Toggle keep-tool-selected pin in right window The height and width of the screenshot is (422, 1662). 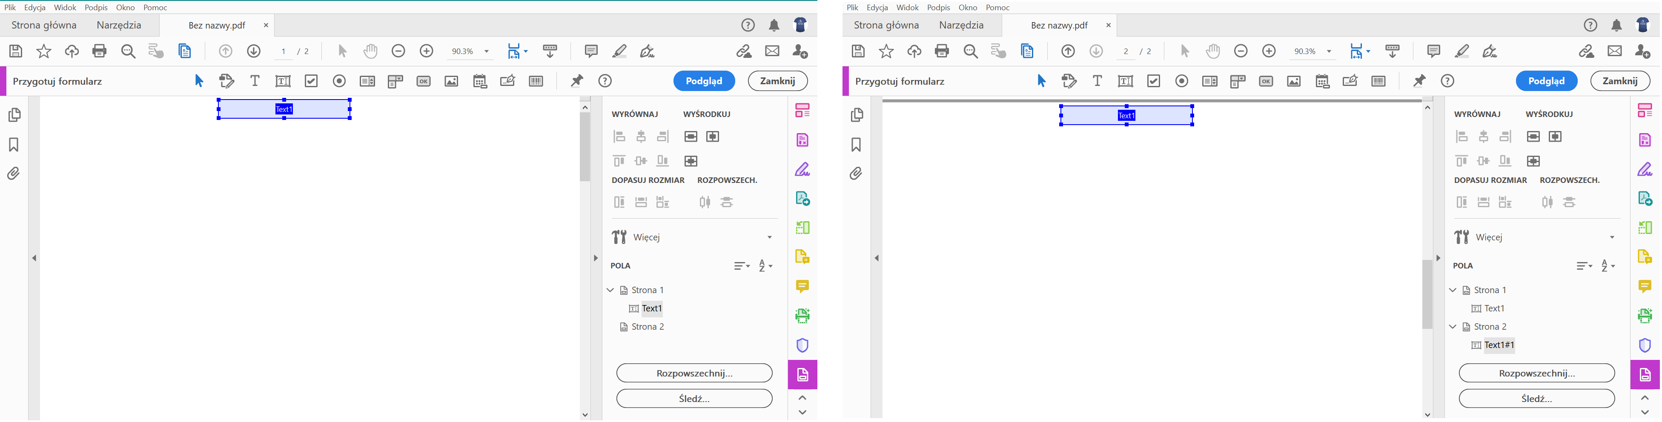pyautogui.click(x=1419, y=81)
